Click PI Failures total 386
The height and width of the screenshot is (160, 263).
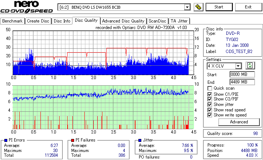click(x=122, y=155)
